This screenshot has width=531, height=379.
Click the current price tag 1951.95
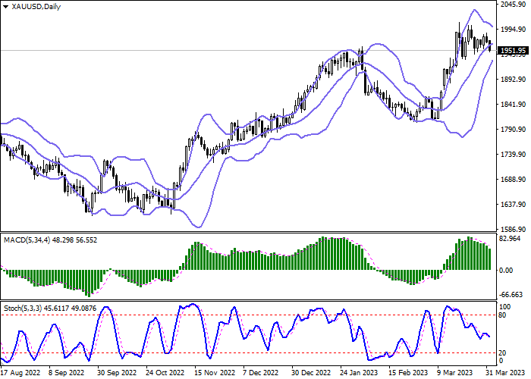tap(514, 51)
